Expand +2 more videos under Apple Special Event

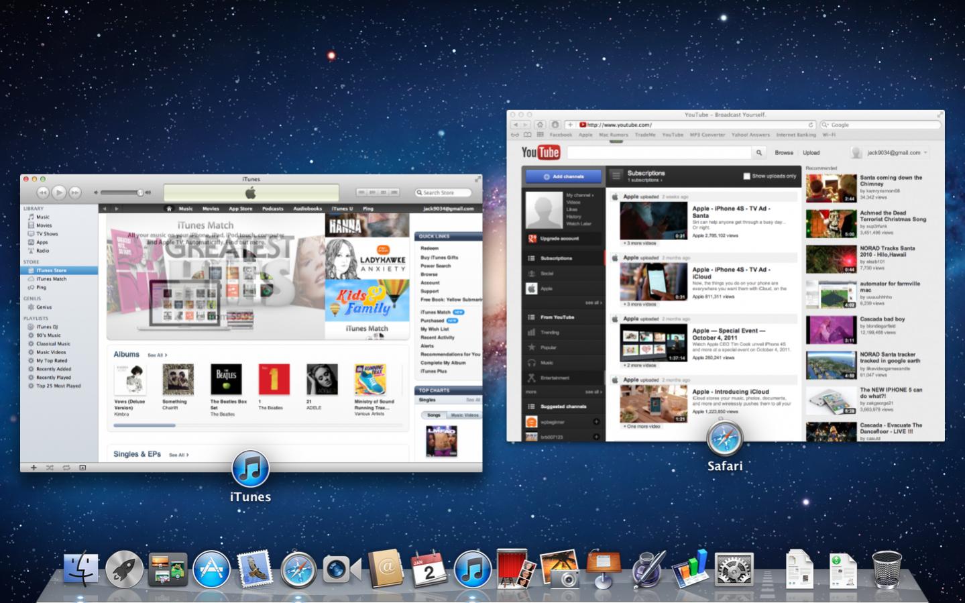(639, 366)
